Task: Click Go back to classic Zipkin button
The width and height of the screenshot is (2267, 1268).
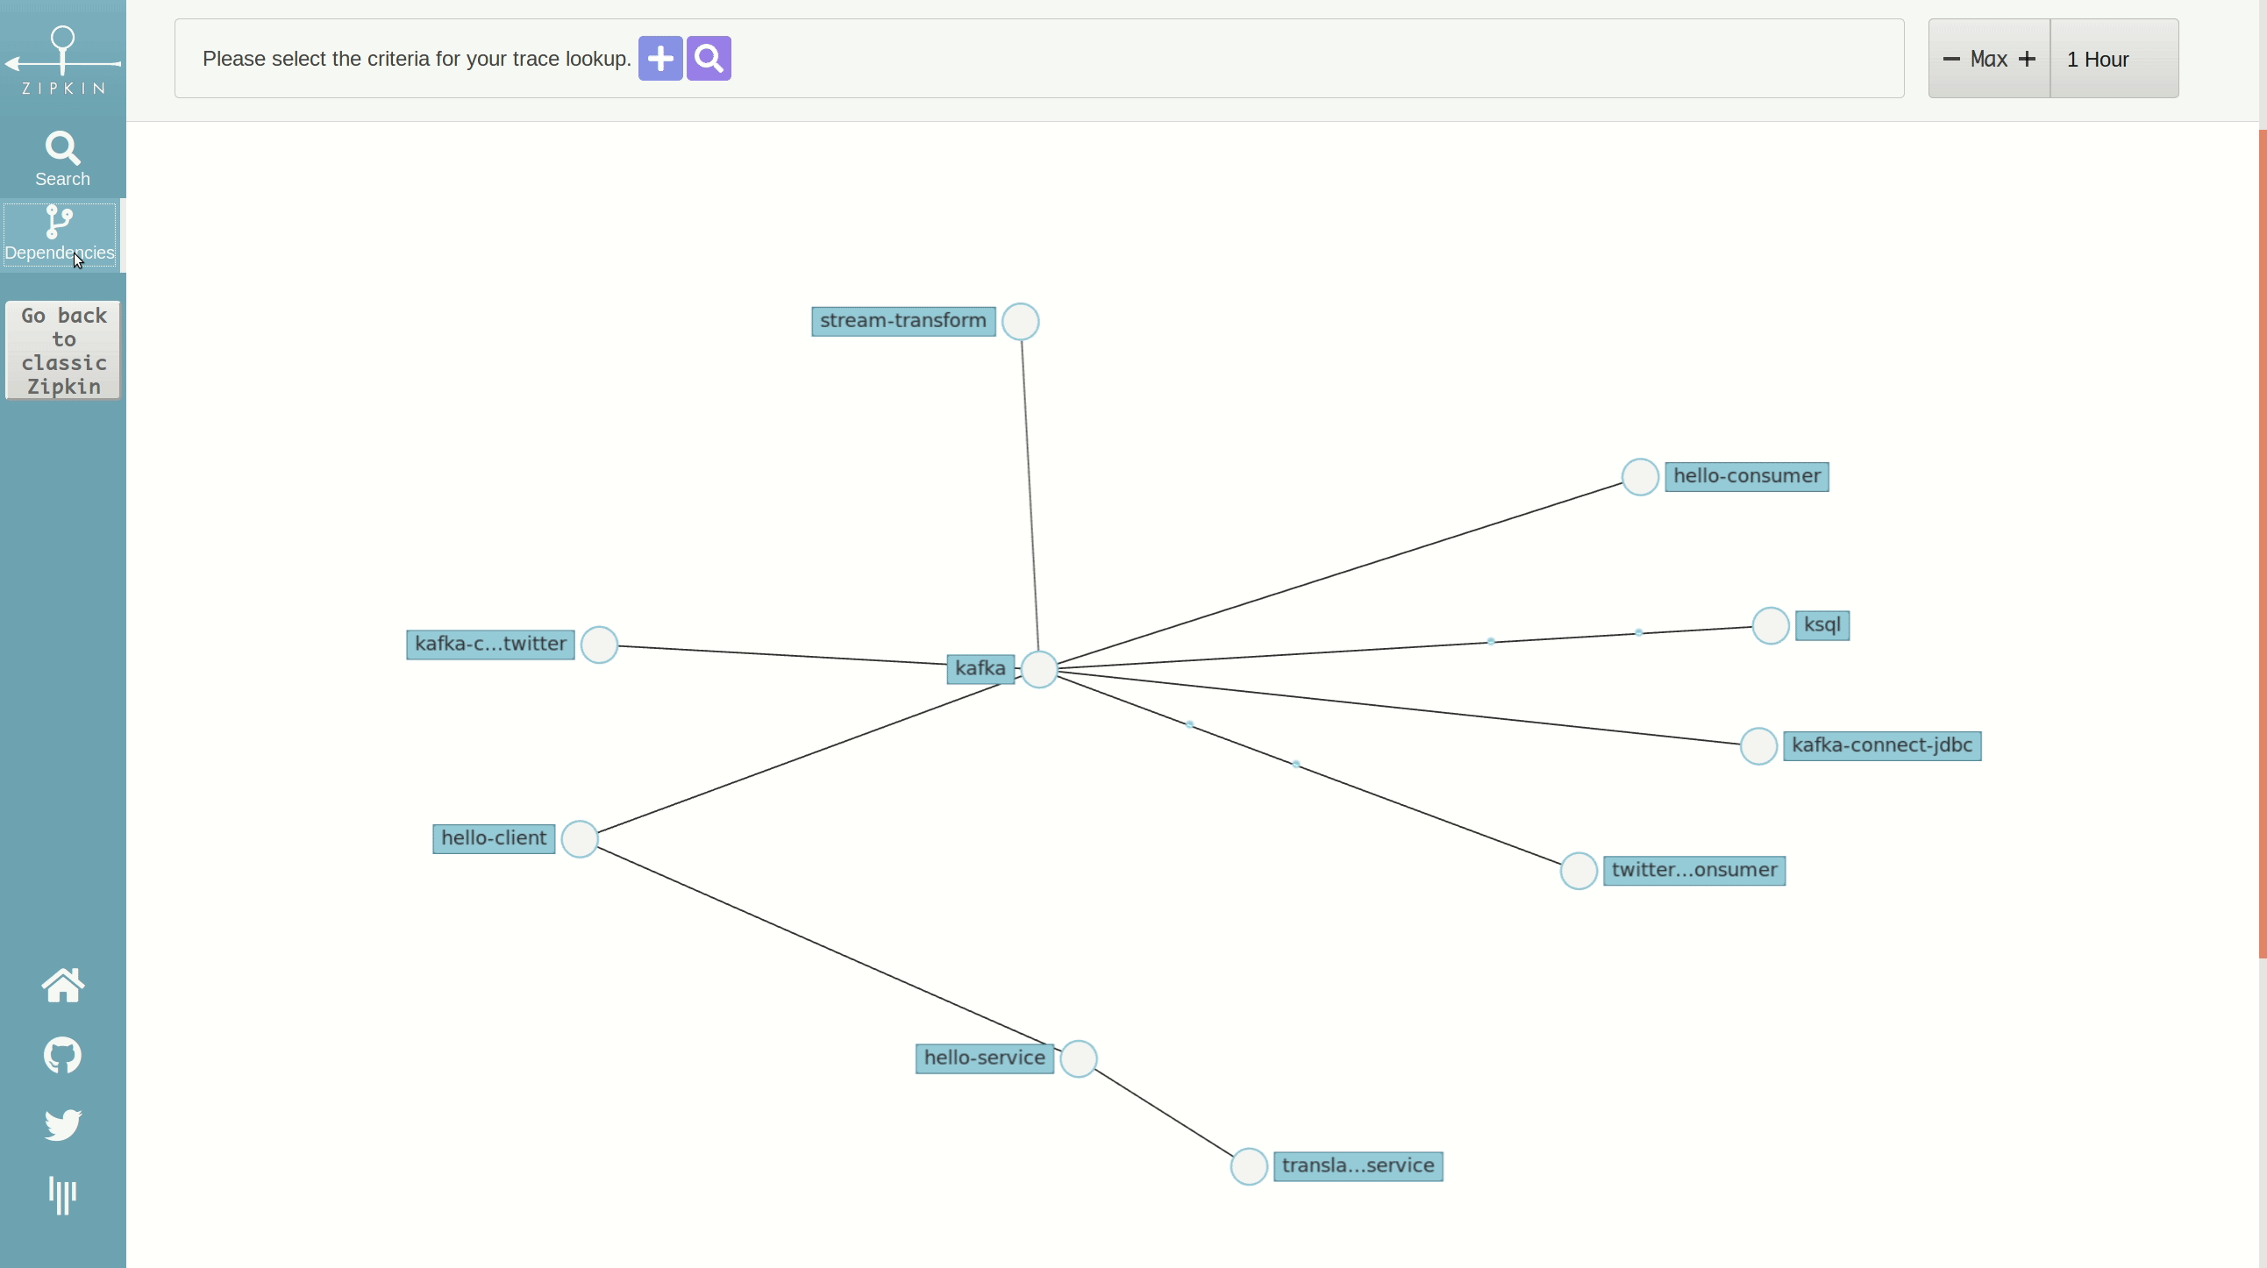Action: tap(63, 350)
